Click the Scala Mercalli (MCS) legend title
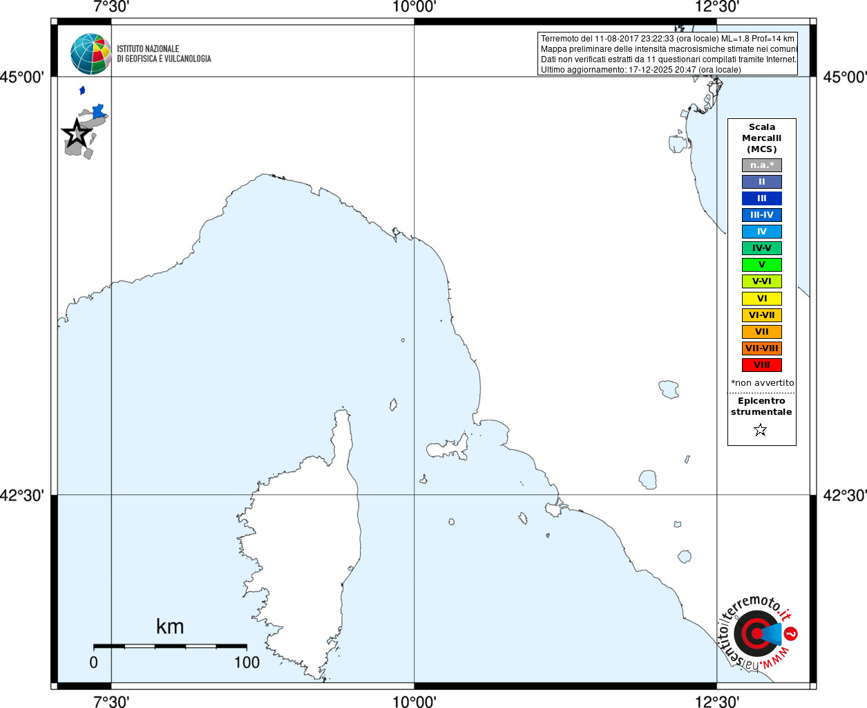Screen dimensions: 867x708 tap(762, 138)
